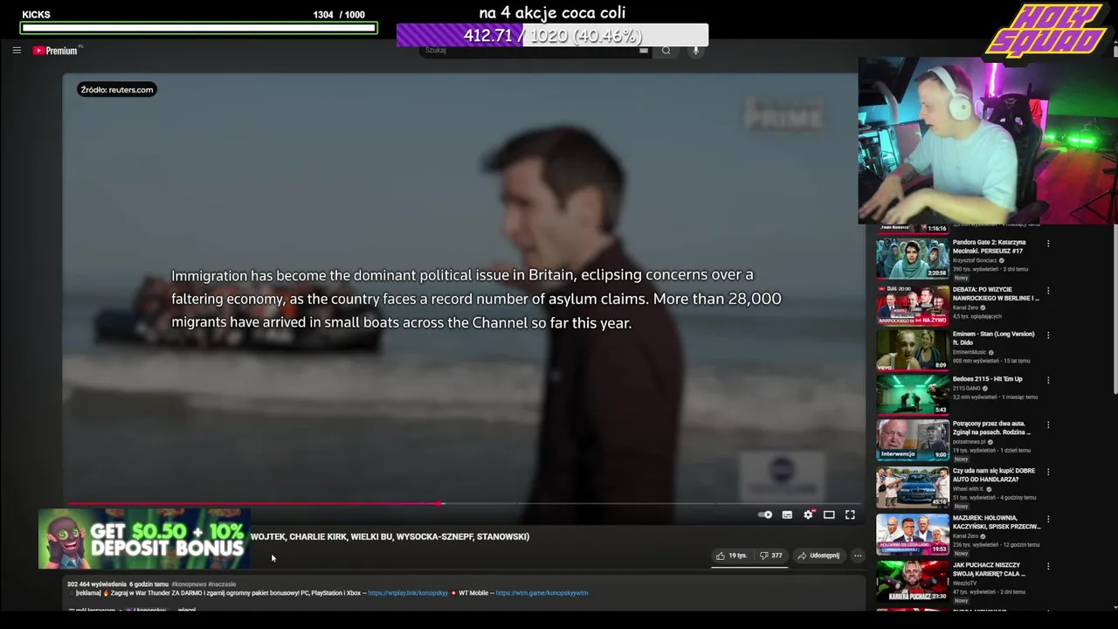Open DOBRE AUTO OD HANDLARZA thumbnail

coord(913,487)
